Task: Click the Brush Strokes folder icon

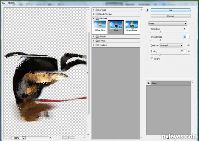Action: 97,14
